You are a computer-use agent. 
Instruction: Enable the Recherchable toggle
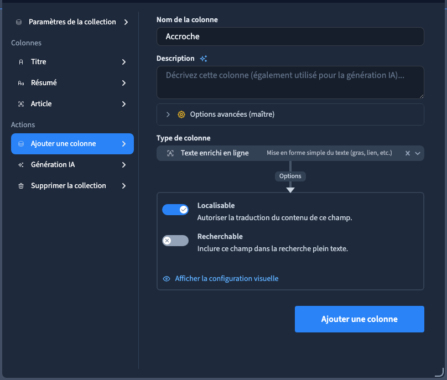[175, 241]
